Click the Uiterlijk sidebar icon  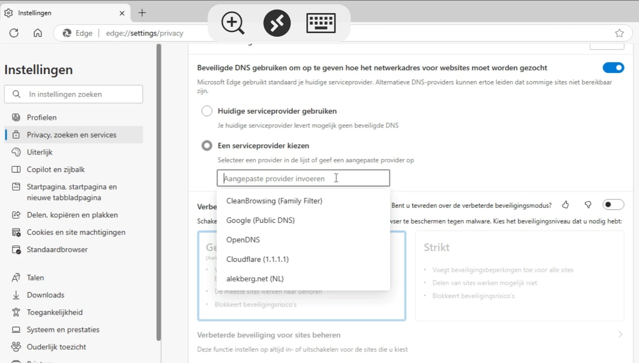[16, 152]
